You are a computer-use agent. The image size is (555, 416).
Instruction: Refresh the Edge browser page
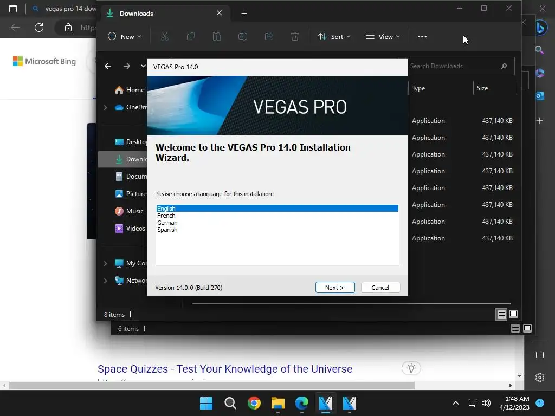[x=39, y=28]
